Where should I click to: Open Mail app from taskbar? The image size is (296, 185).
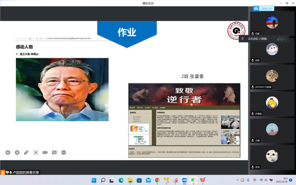[x=148, y=180]
